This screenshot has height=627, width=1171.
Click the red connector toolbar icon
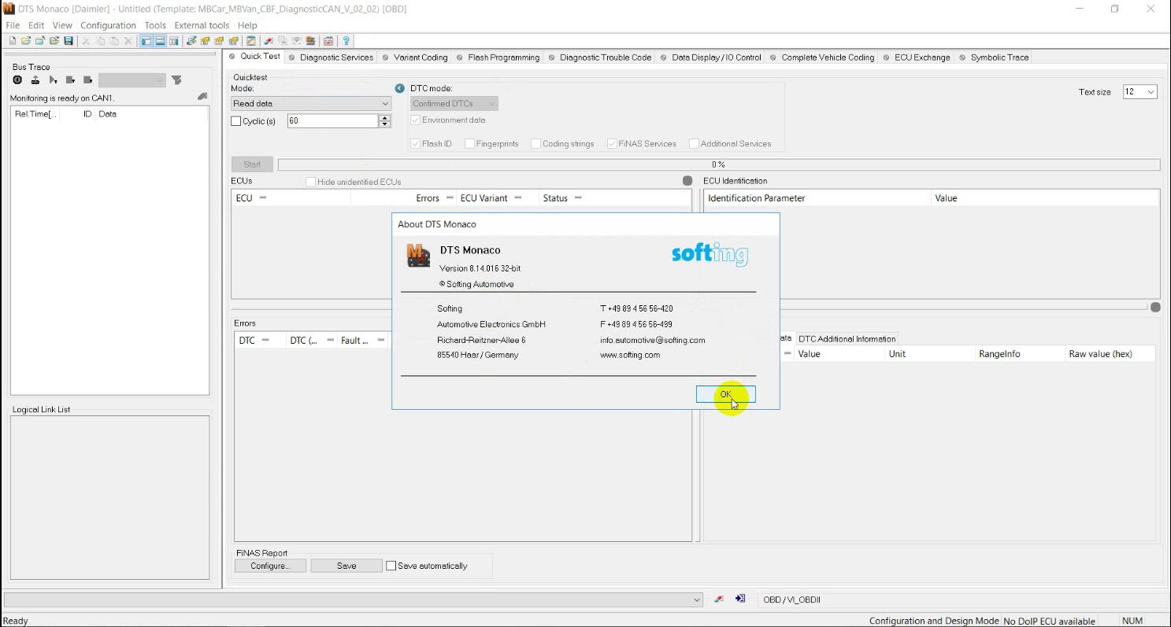point(269,41)
